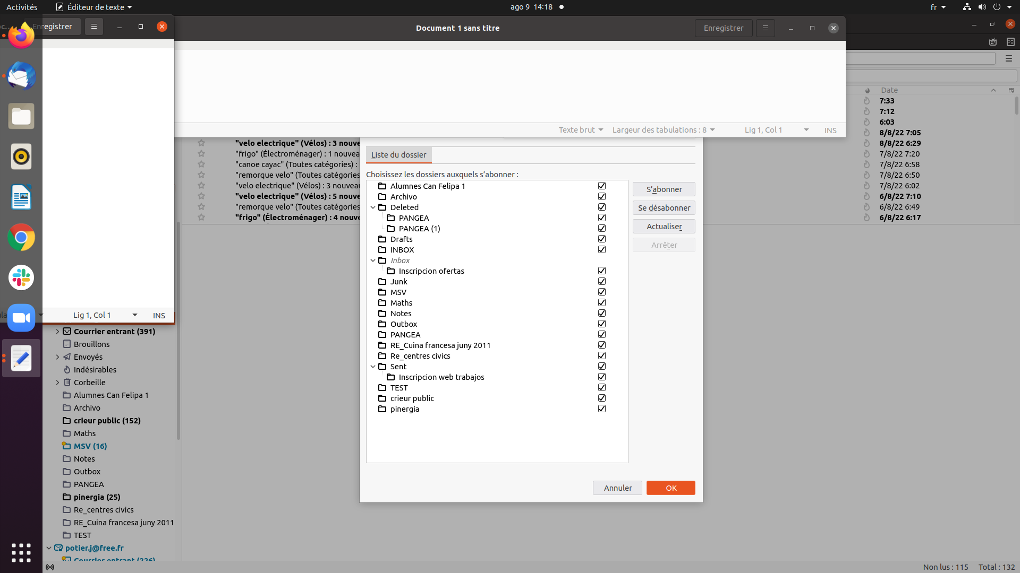
Task: Uncheck the Archivo folder subscription
Action: 602,197
